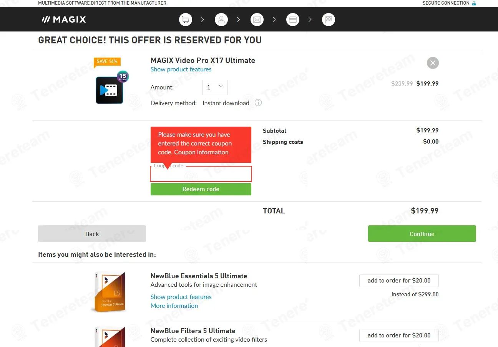498x347 pixels.
Task: Remove MAGIX Video Pro X17 with the X icon
Action: [433, 63]
